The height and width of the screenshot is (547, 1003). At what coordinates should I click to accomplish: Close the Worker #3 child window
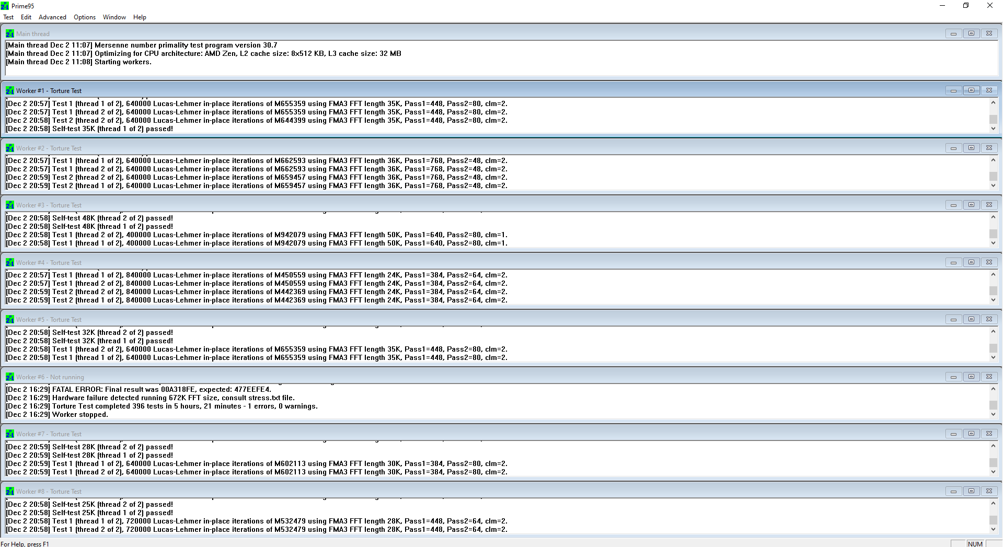[989, 205]
